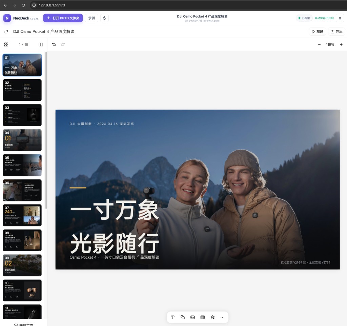Click the 1 / 18 page indicator

click(23, 44)
